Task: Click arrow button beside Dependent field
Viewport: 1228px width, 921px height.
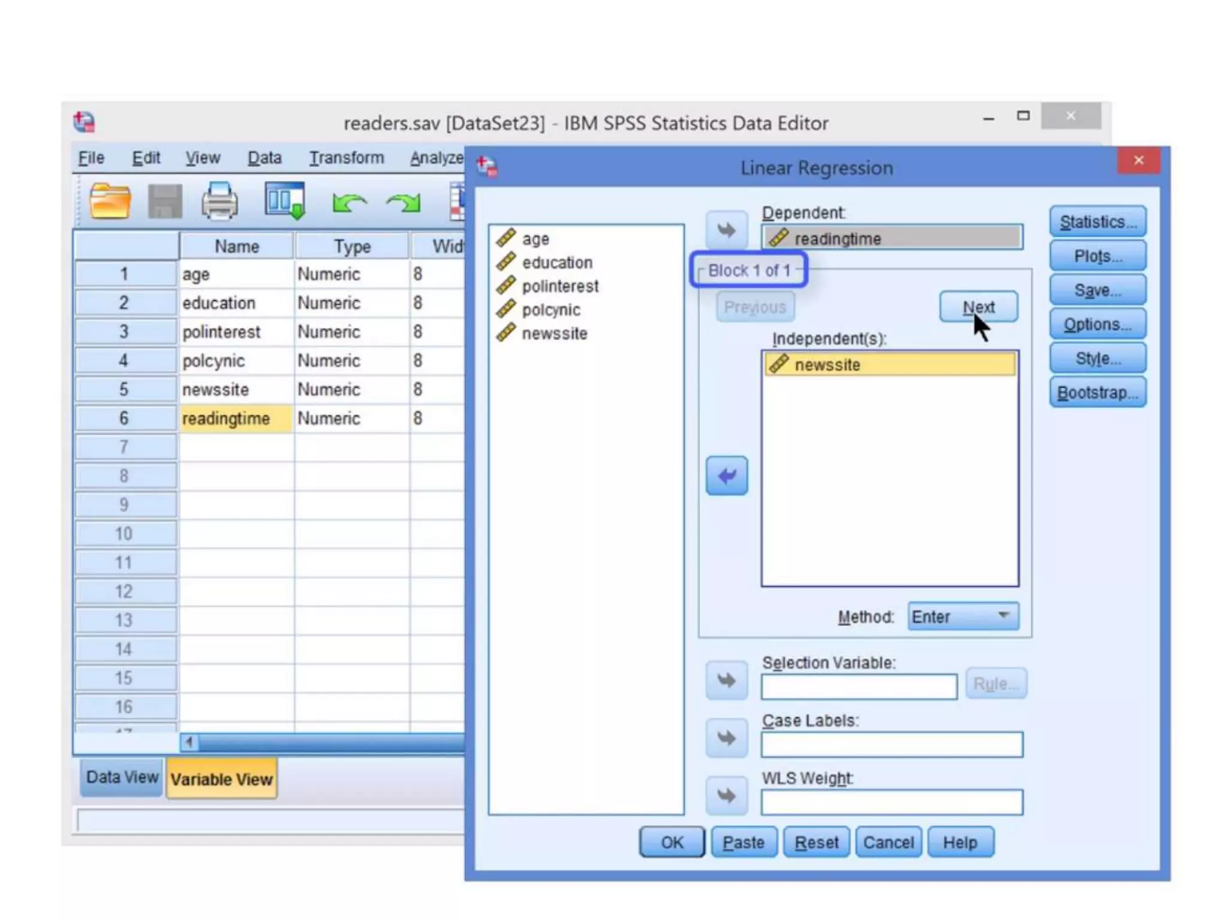Action: (726, 230)
